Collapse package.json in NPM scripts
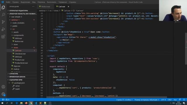 22,83
